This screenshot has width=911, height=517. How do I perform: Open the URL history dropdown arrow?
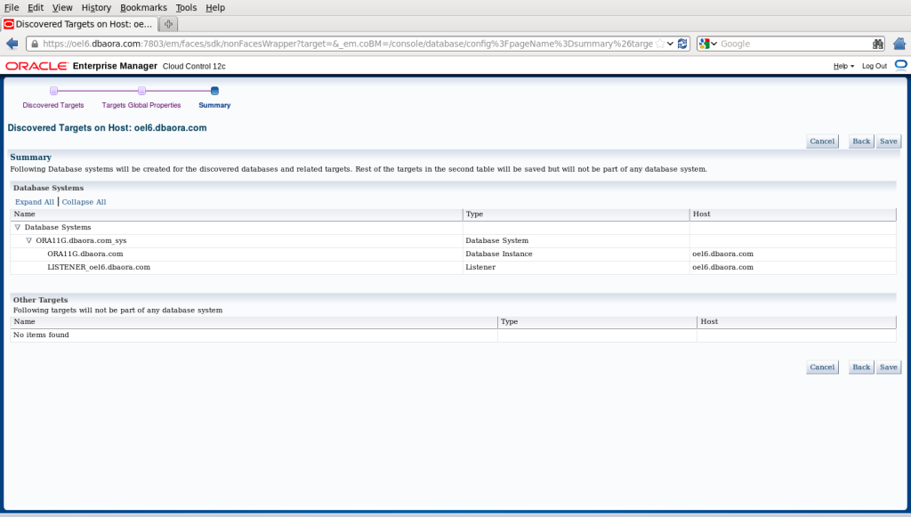670,44
